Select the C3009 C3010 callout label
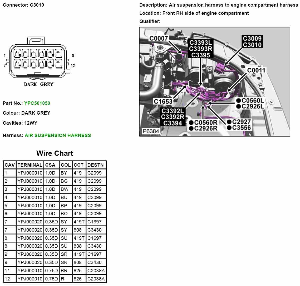 pos(252,42)
